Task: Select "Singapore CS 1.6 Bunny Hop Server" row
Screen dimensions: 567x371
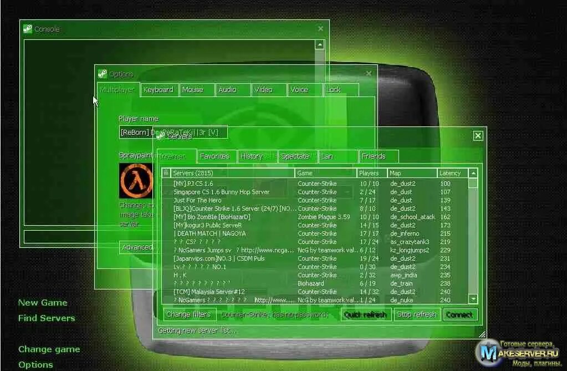Action: [x=315, y=192]
